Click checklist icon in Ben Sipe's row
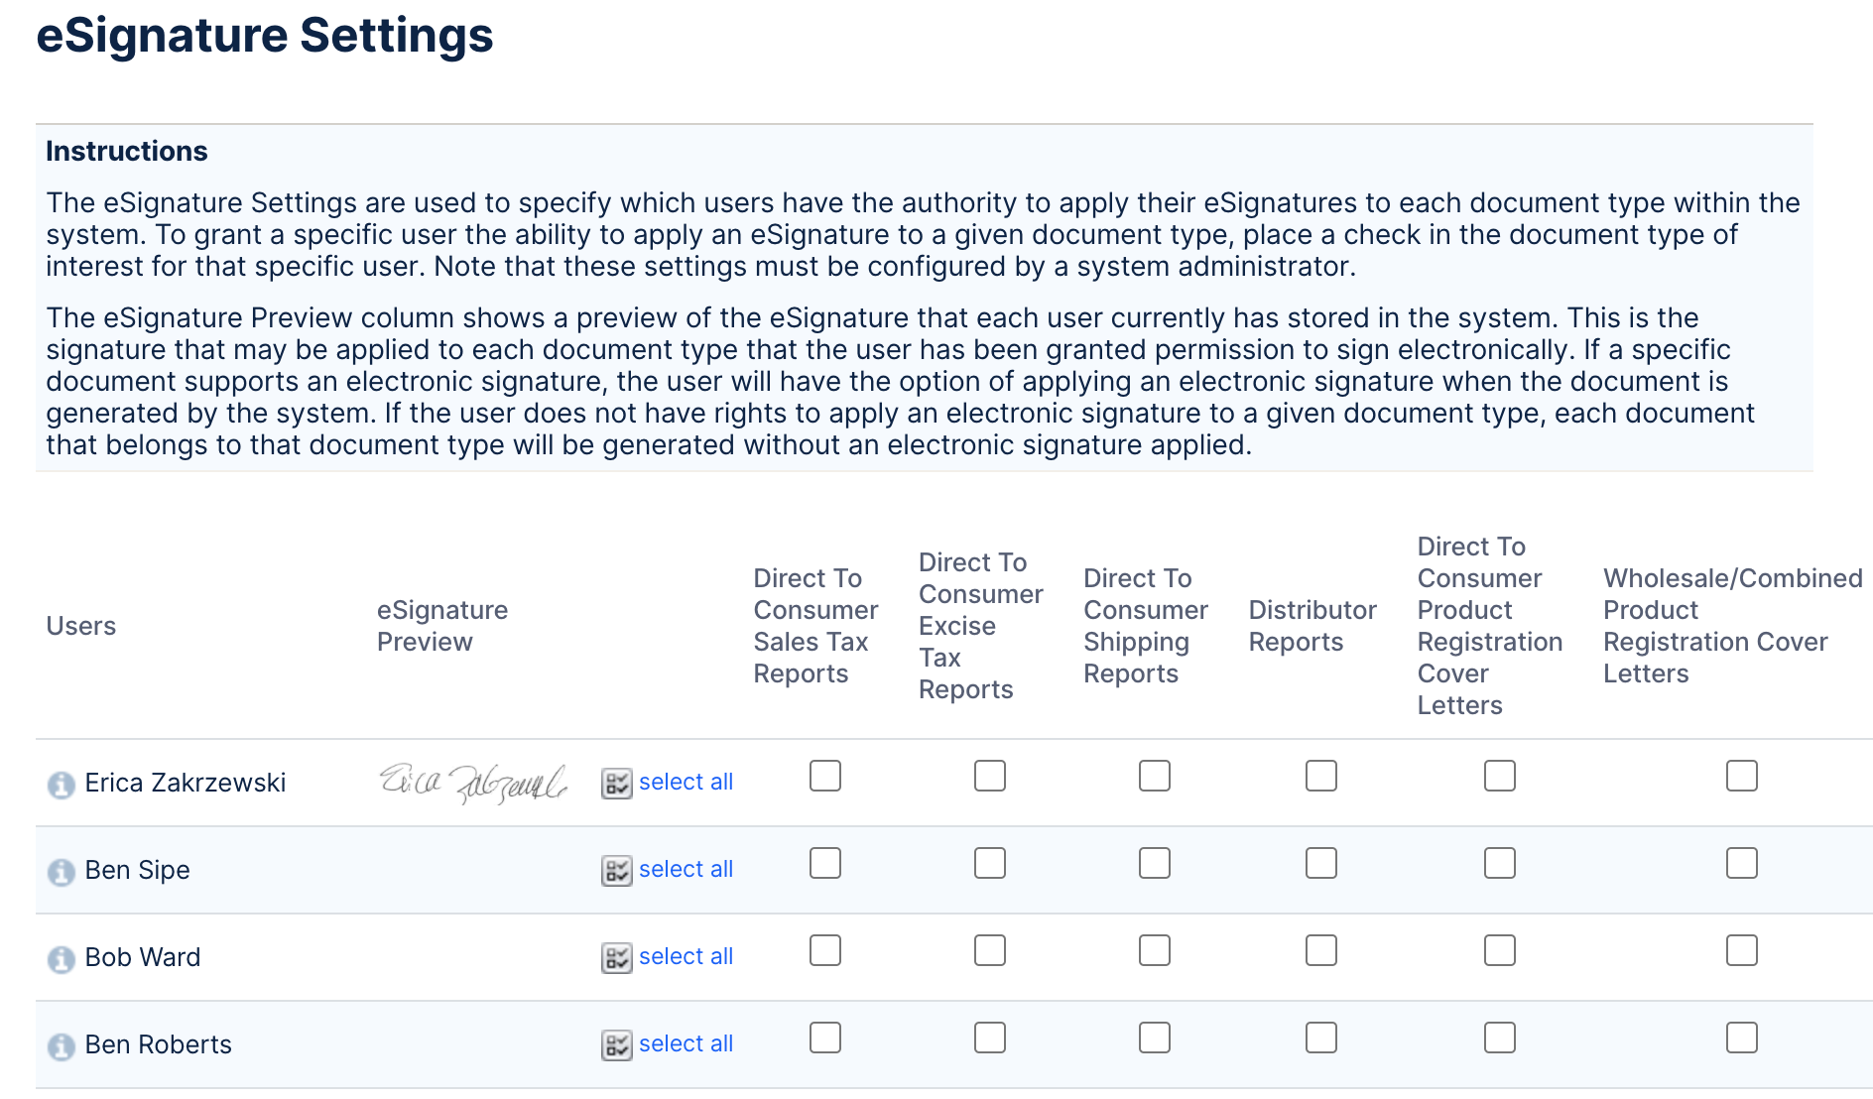The image size is (1873, 1099). (616, 871)
